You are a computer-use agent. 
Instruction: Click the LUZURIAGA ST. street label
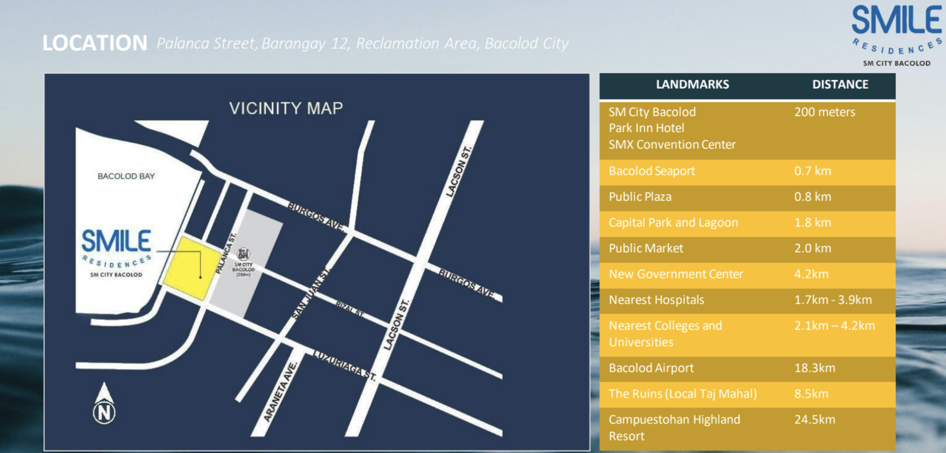coord(344,365)
